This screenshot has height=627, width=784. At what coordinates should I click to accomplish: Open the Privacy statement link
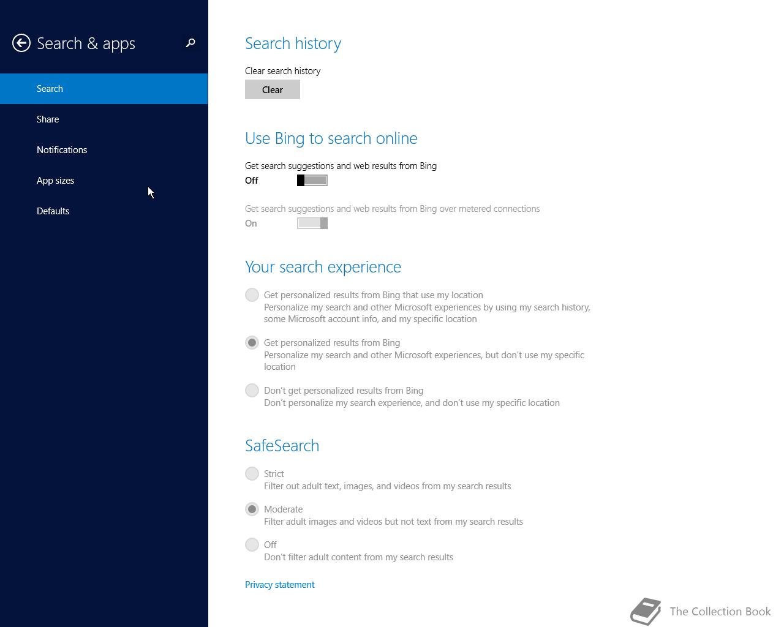coord(280,585)
